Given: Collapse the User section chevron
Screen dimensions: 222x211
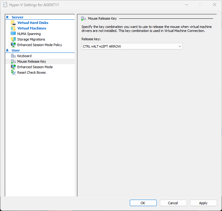Looking at the screenshot, I should tap(7, 51).
